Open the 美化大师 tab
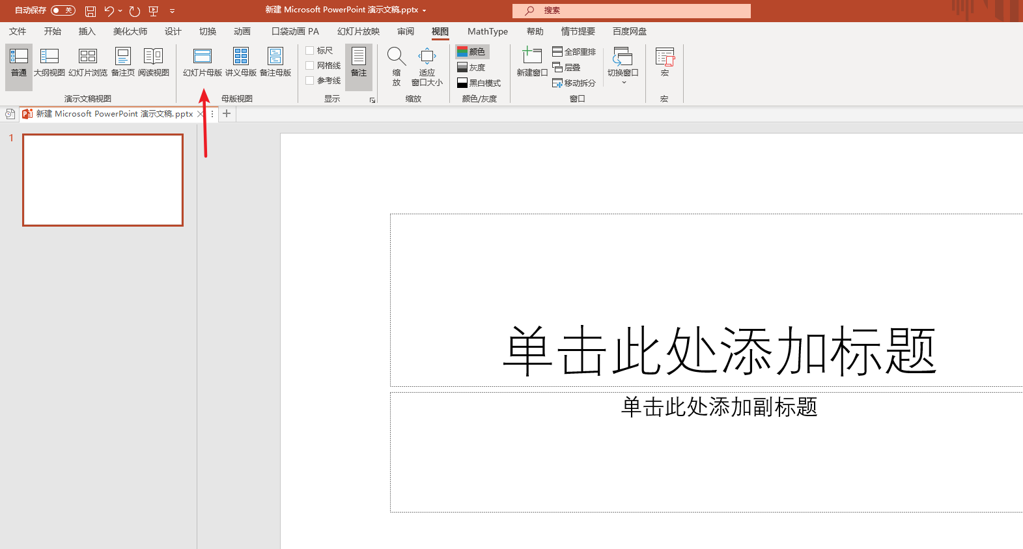Viewport: 1023px width, 549px height. (130, 31)
